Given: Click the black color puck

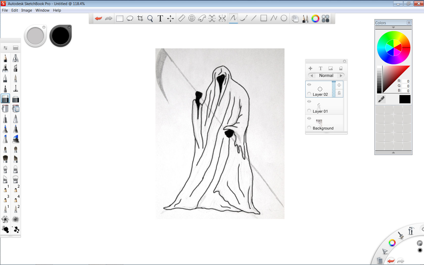Looking at the screenshot, I should [x=61, y=36].
